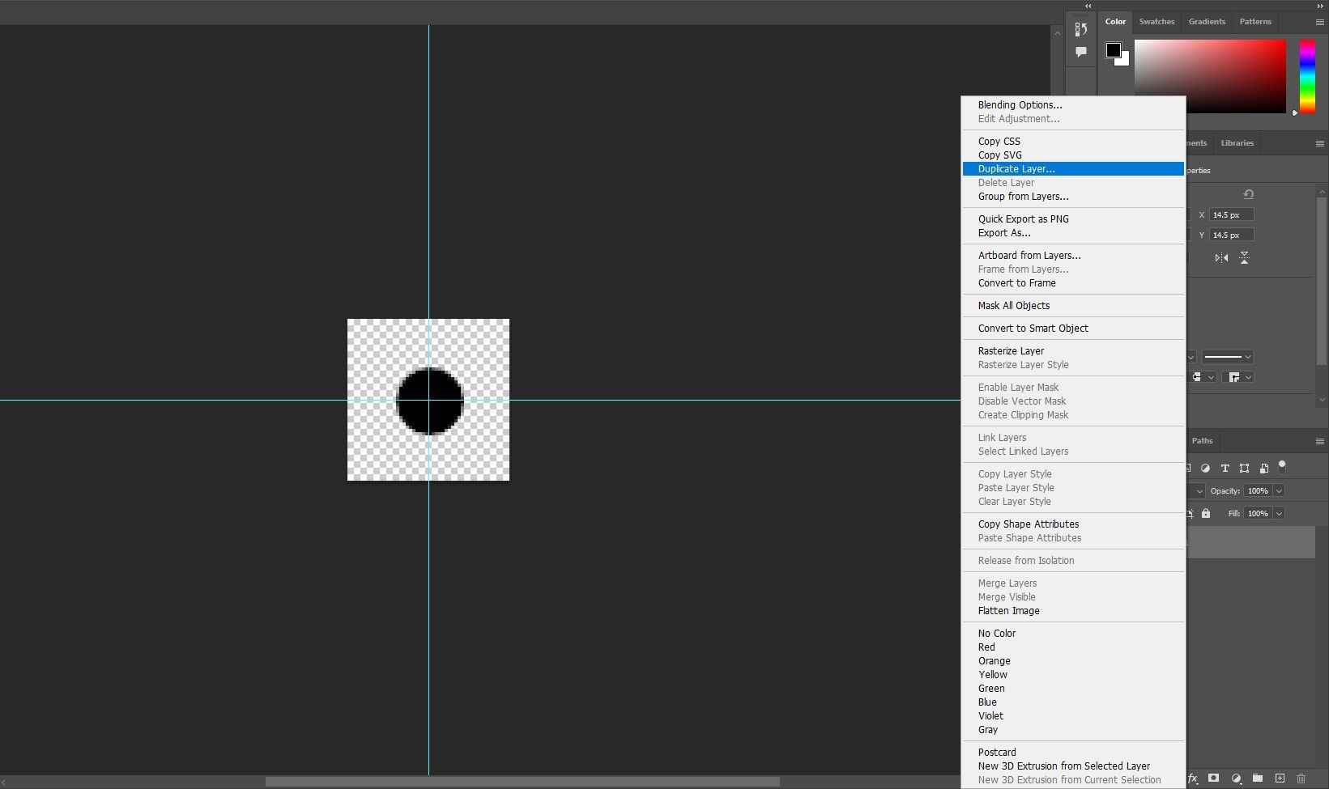1329x789 pixels.
Task: Expand the stroke line type dropdown
Action: tap(1227, 357)
